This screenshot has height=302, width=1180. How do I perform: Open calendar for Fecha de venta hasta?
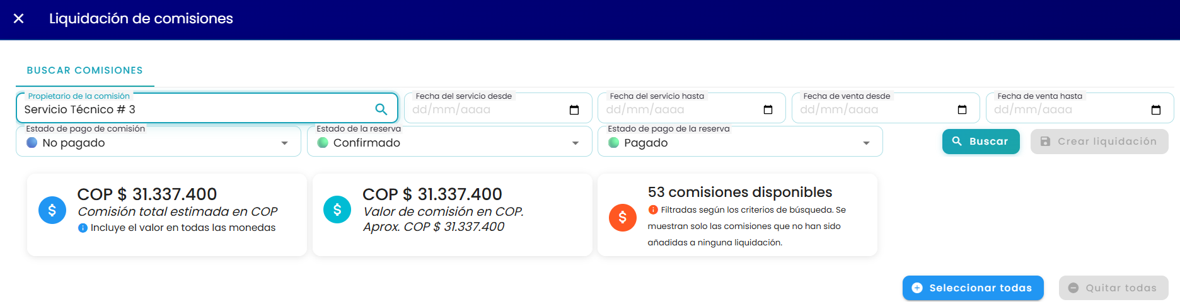1156,109
